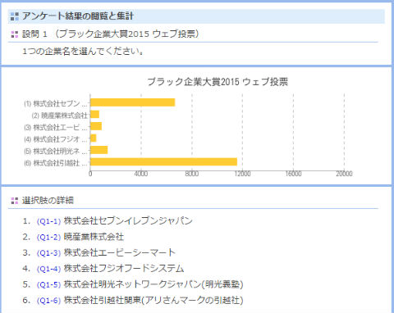Click the chart axis label (4) 株式会社フジオ ...
Screen dimensions: 394x313
(56, 139)
